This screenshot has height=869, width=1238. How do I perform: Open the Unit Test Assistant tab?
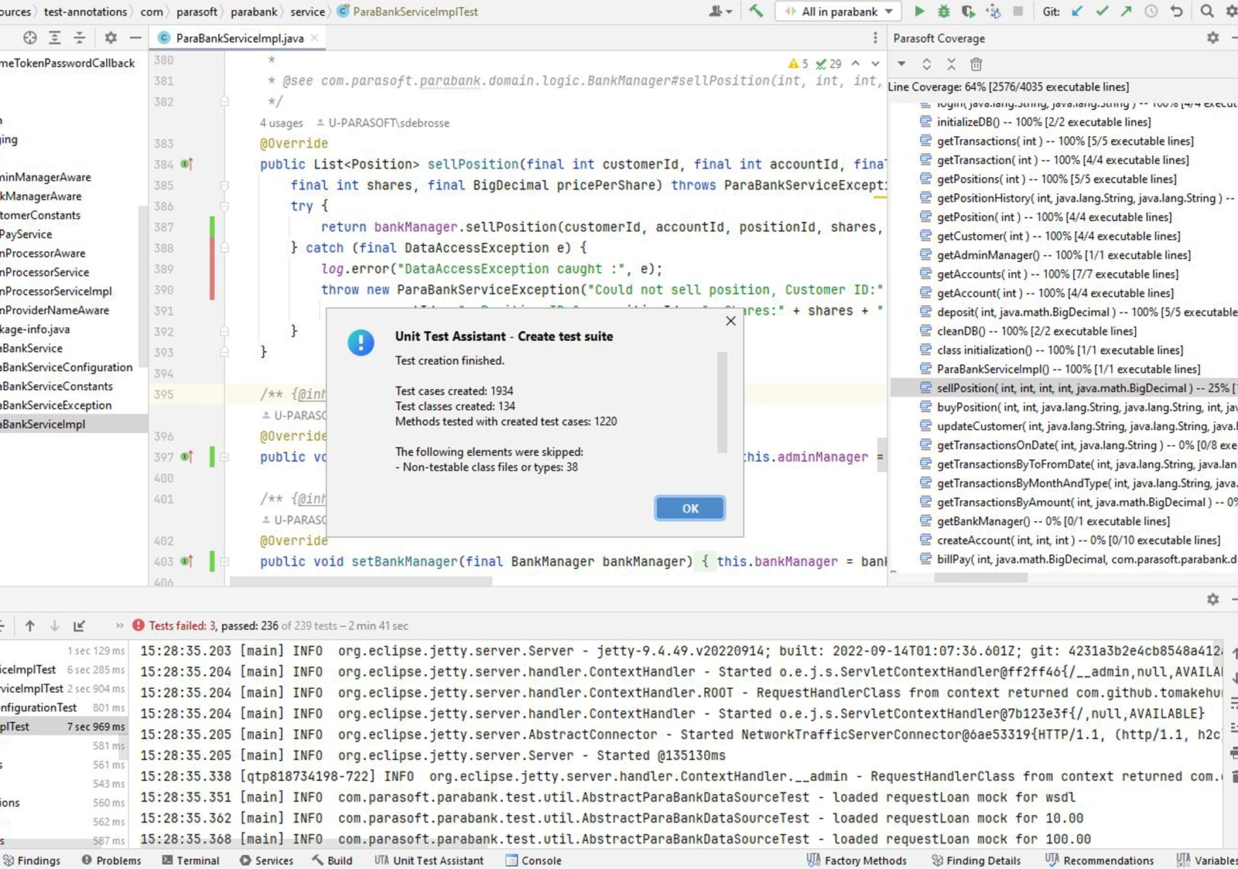click(429, 860)
